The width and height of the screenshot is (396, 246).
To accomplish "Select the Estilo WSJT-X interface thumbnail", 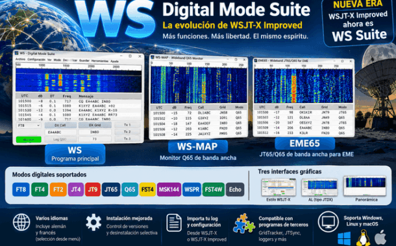I will [x=278, y=188].
